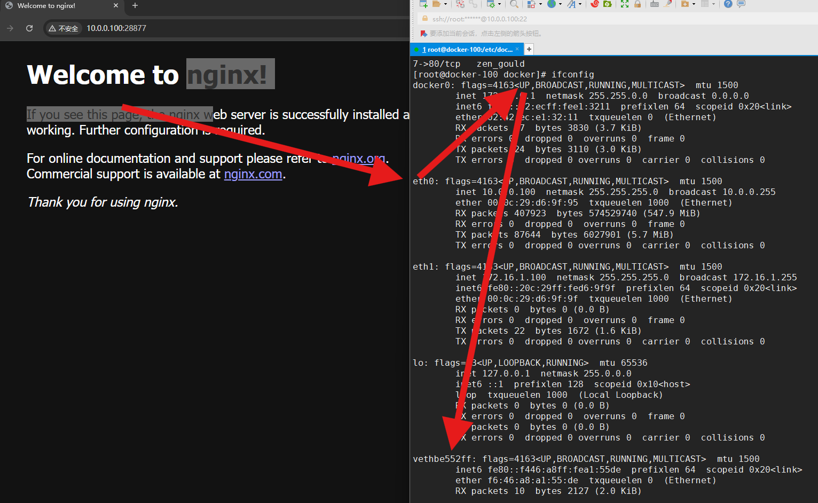Screen dimensions: 818x503
Task: Expand the open folder dropdown arrow
Action: (x=446, y=4)
